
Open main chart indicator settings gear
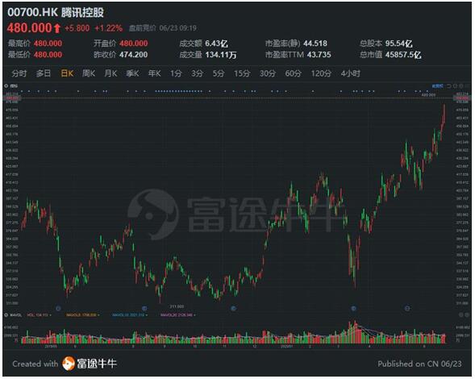pos(6,86)
